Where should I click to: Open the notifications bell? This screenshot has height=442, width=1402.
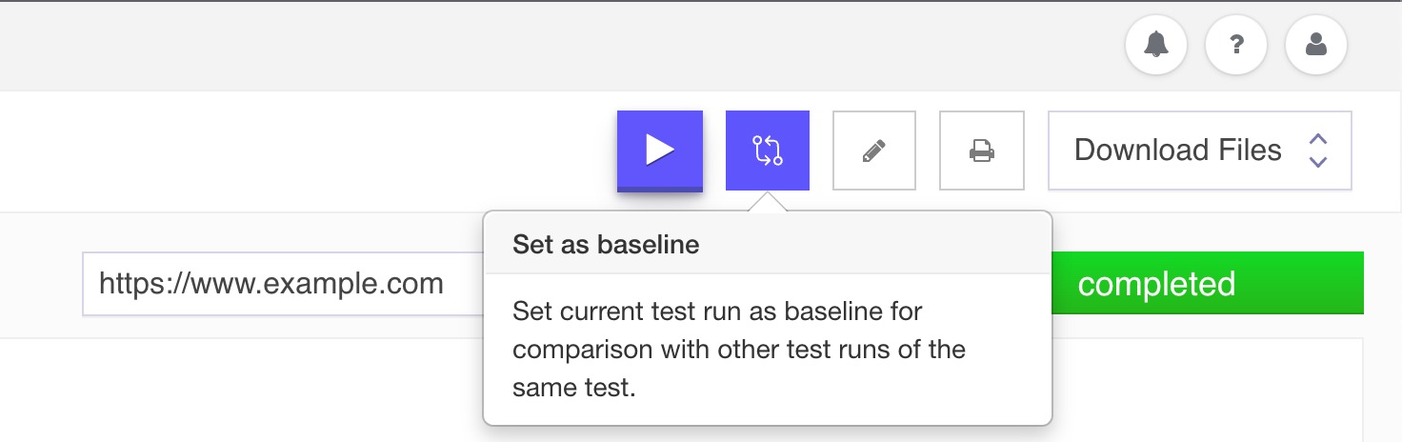pos(1156,44)
